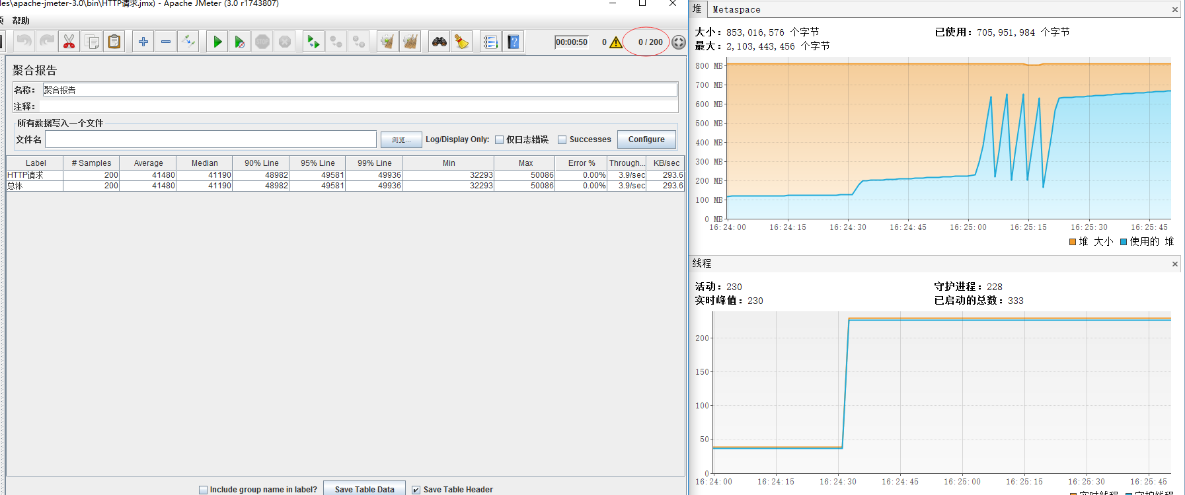Click the 50086 Max value in HTTP请求 row
This screenshot has width=1185, height=495.
coord(542,175)
